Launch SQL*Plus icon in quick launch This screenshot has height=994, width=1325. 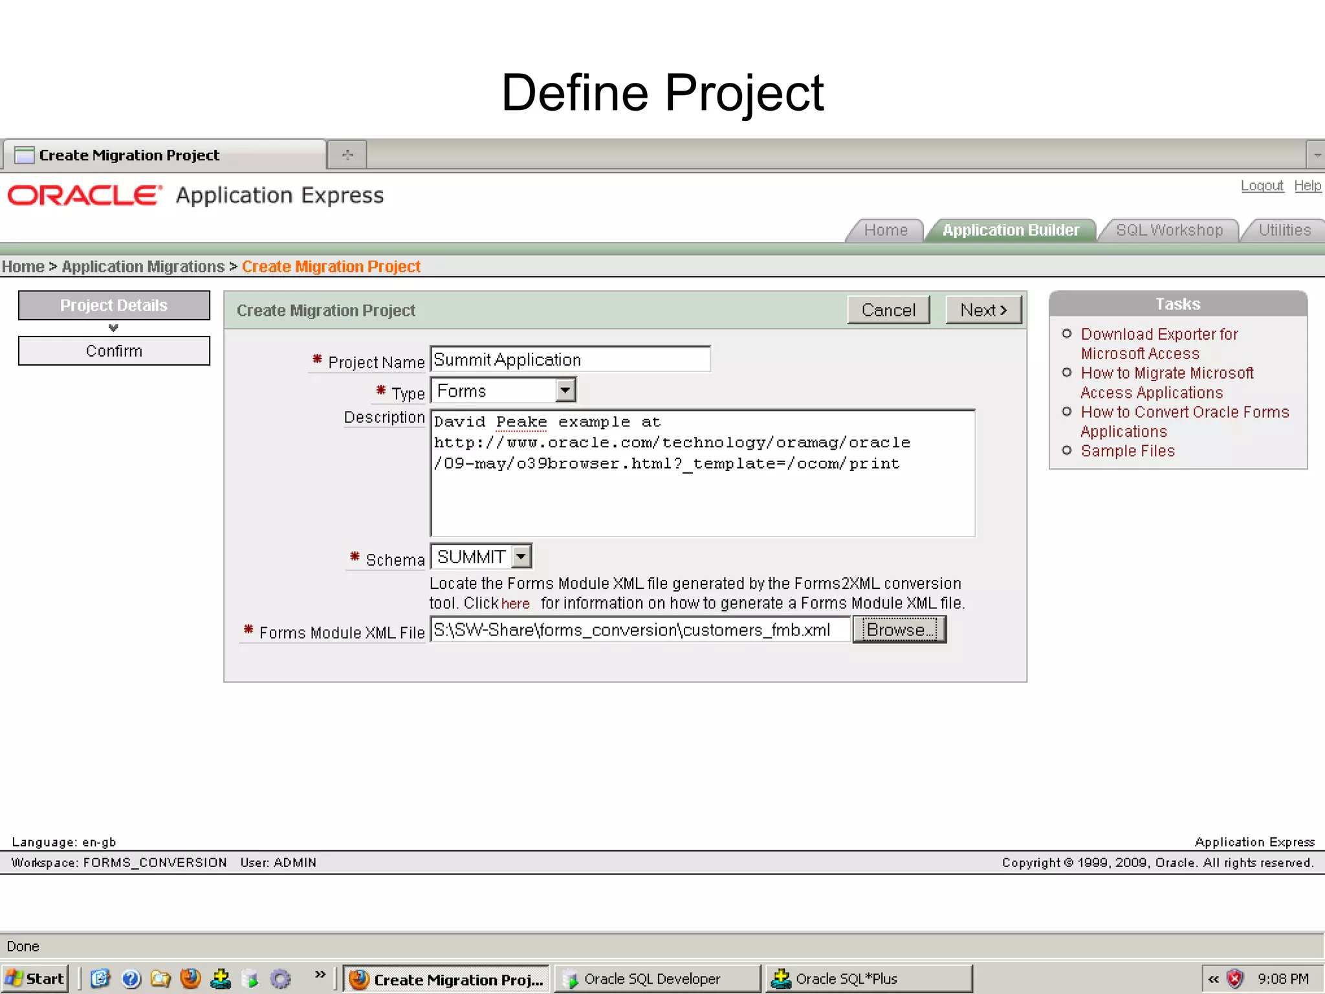coord(221,978)
